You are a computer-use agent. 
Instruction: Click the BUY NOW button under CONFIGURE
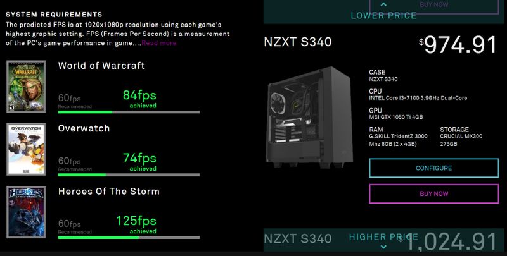[434, 194]
